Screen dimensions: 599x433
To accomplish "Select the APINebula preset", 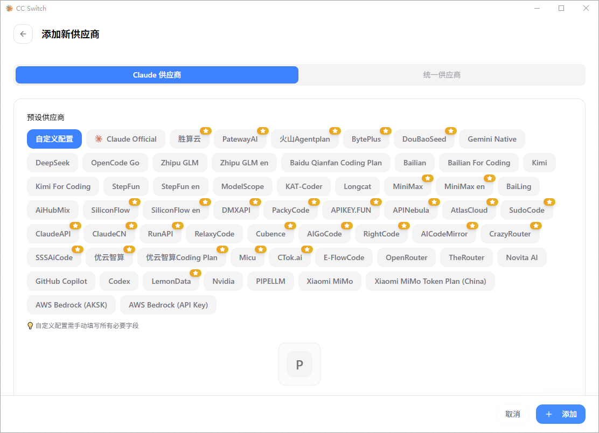I will pyautogui.click(x=411, y=210).
